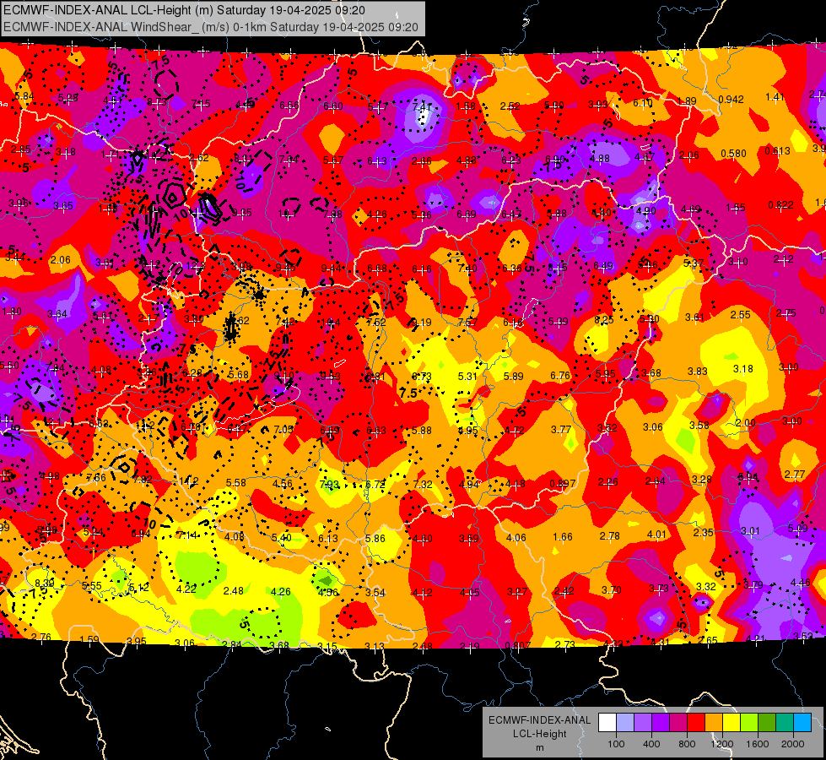Select the red legend swatch right of 800
This screenshot has width=826, height=760.
pyautogui.click(x=696, y=723)
